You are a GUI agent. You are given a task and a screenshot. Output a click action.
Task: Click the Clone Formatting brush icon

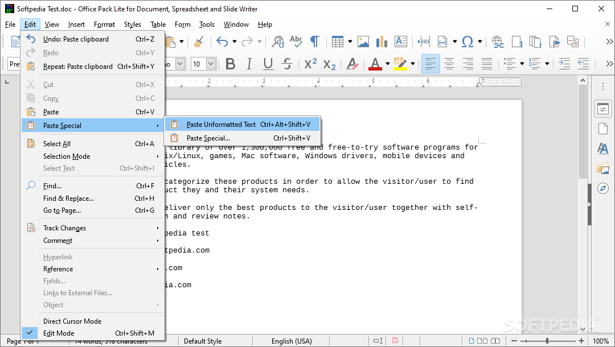[199, 42]
